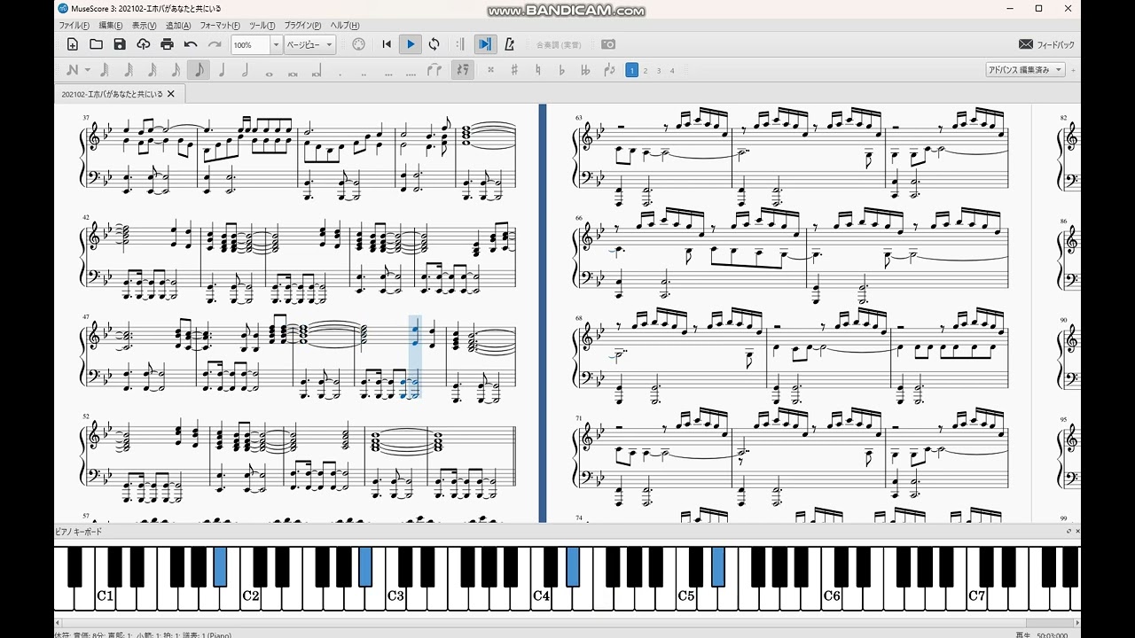Screen dimensions: 1135x638
Task: Print the score using printer icon
Action: [x=167, y=44]
